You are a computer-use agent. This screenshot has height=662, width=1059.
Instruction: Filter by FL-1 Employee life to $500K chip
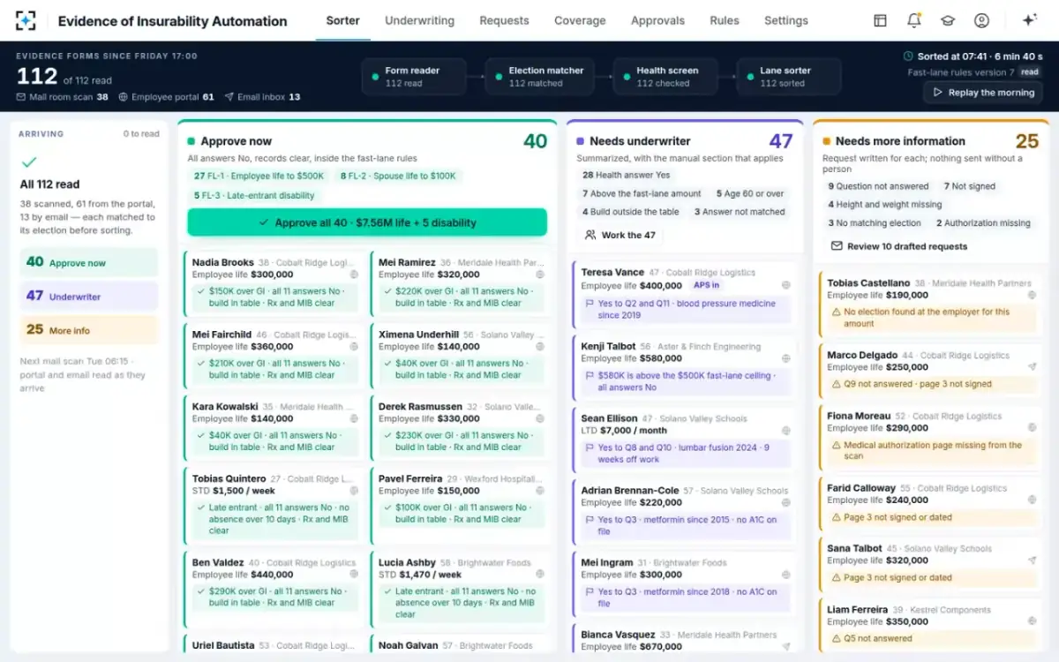point(260,176)
